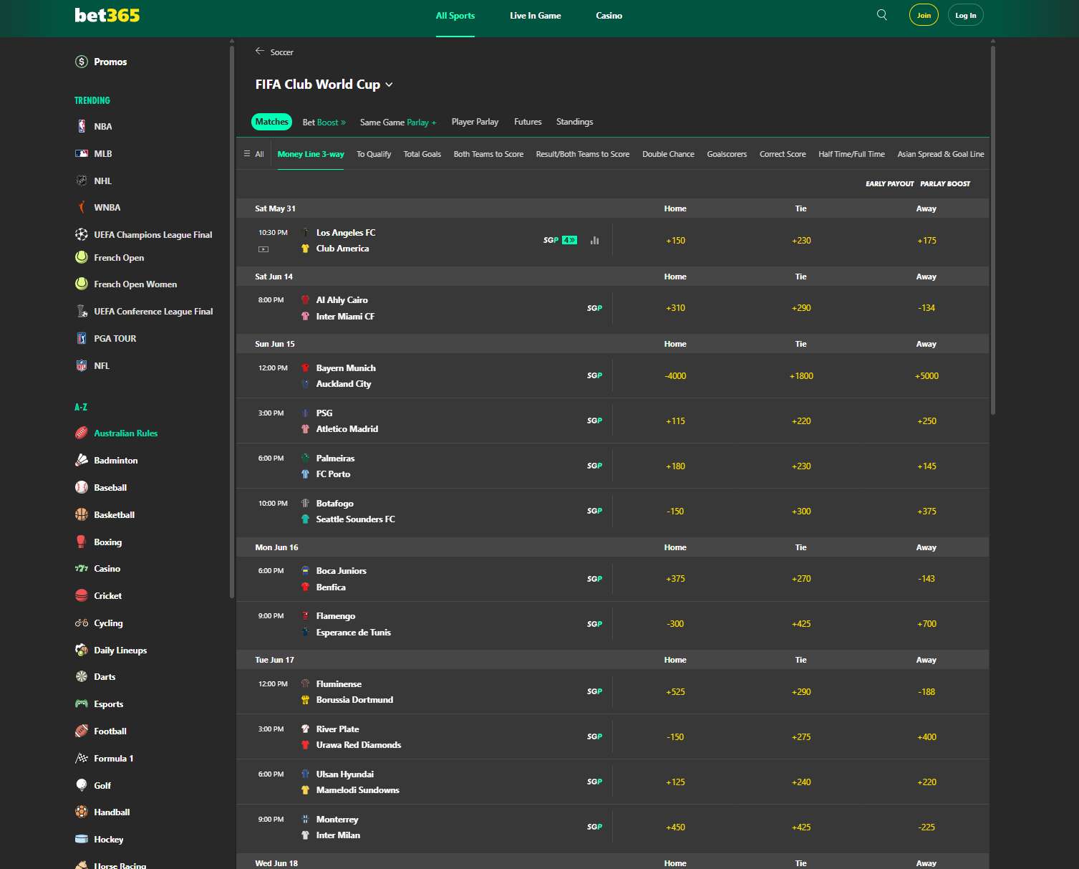
Task: Click live stream icon under 10:30 PM
Action: (x=263, y=249)
